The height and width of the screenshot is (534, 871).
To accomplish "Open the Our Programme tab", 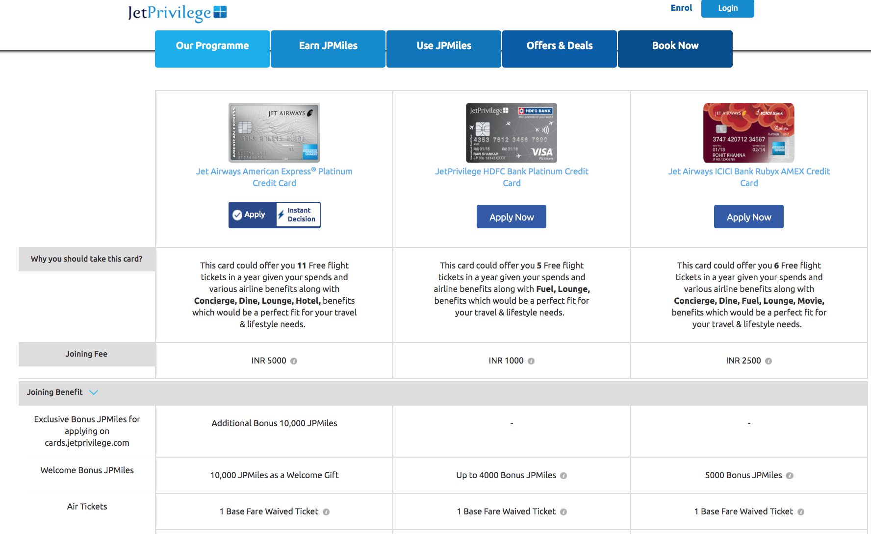I will (x=212, y=49).
